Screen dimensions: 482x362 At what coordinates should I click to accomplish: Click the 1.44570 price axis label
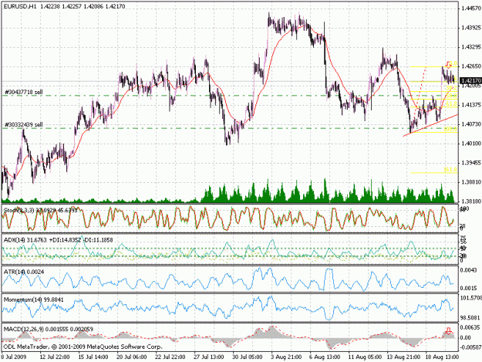pos(471,8)
